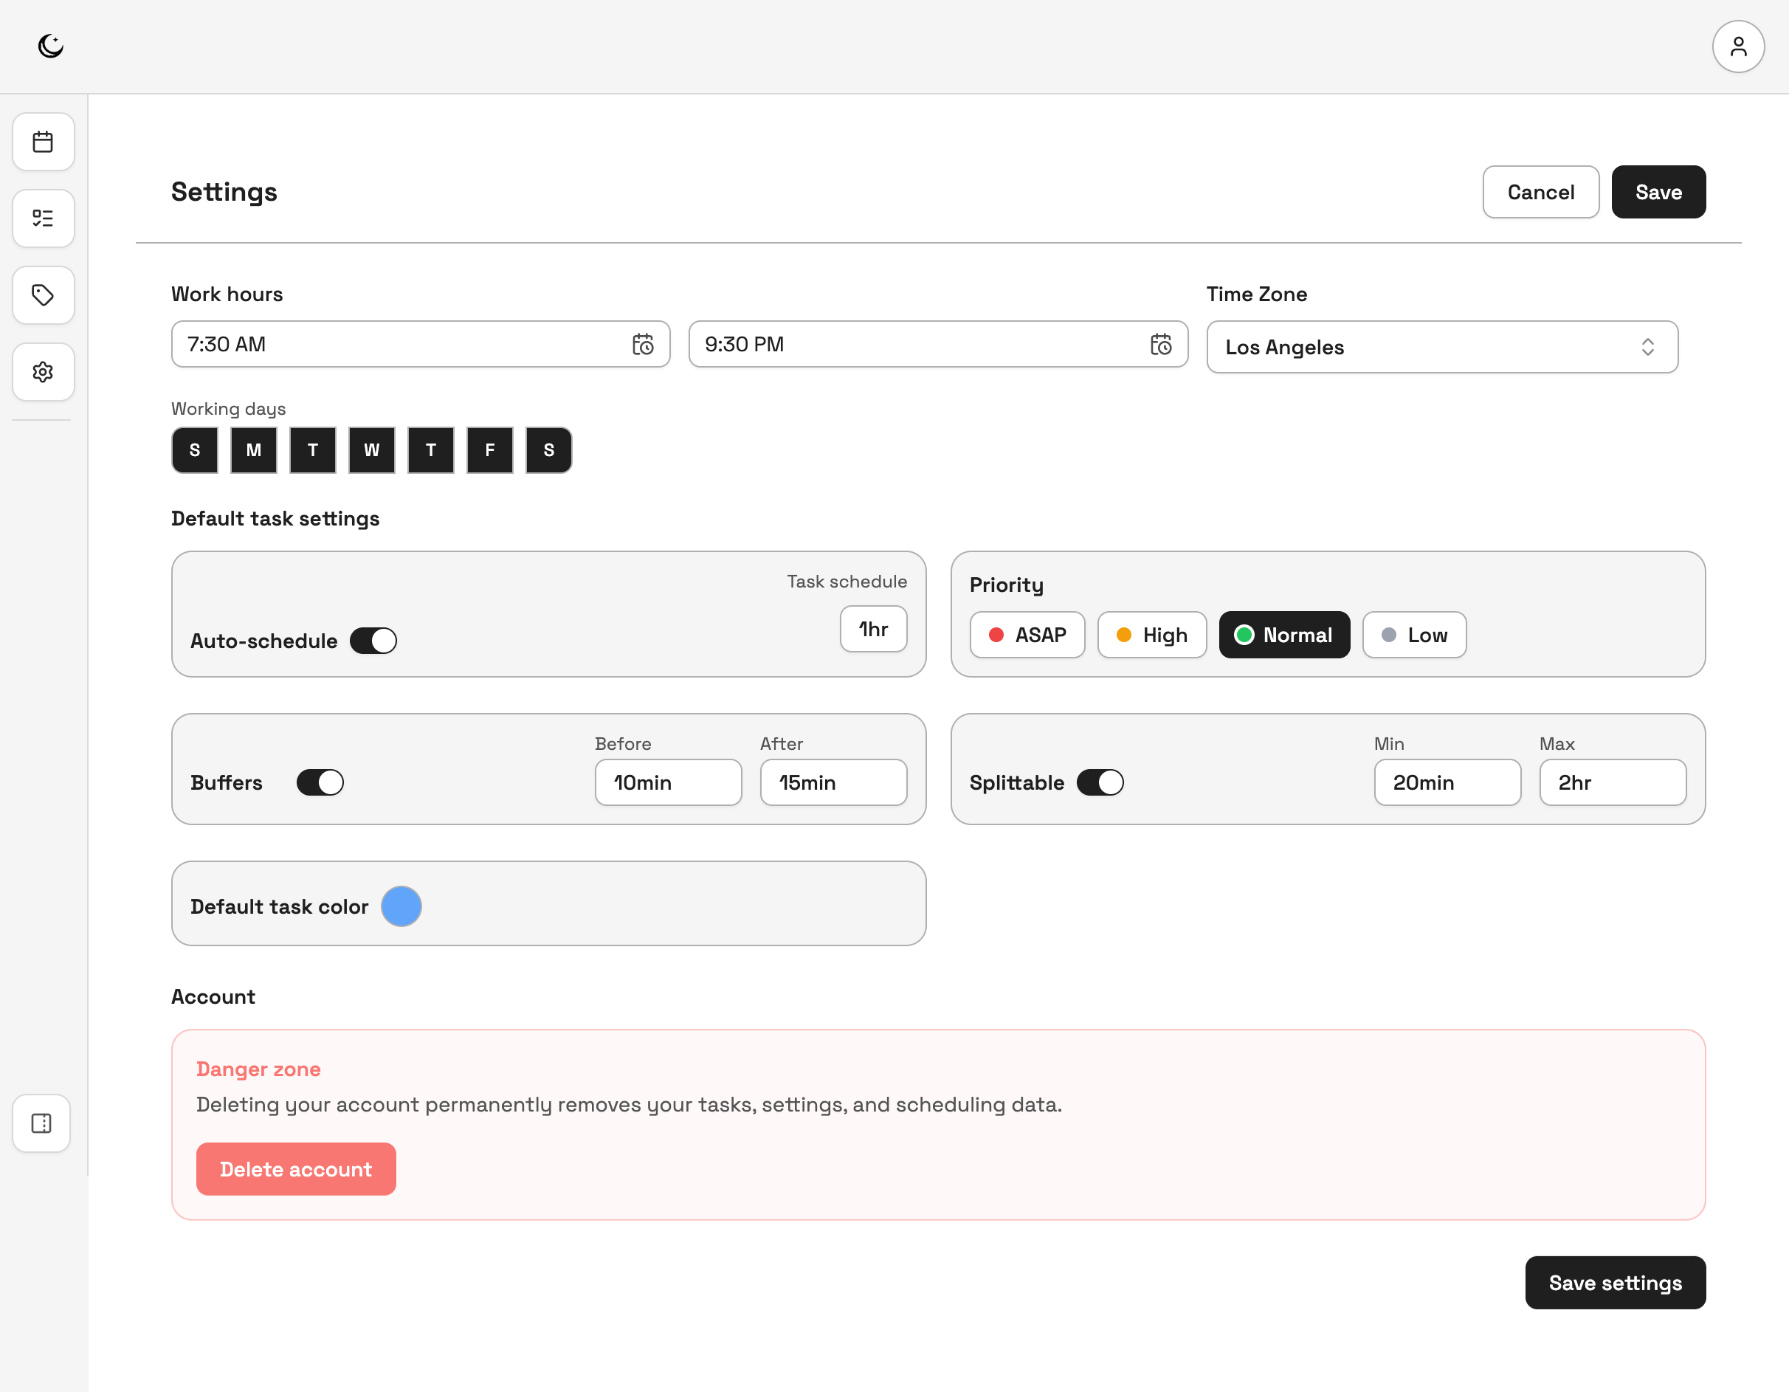Open the task list sidebar icon
The width and height of the screenshot is (1789, 1392).
click(x=44, y=218)
